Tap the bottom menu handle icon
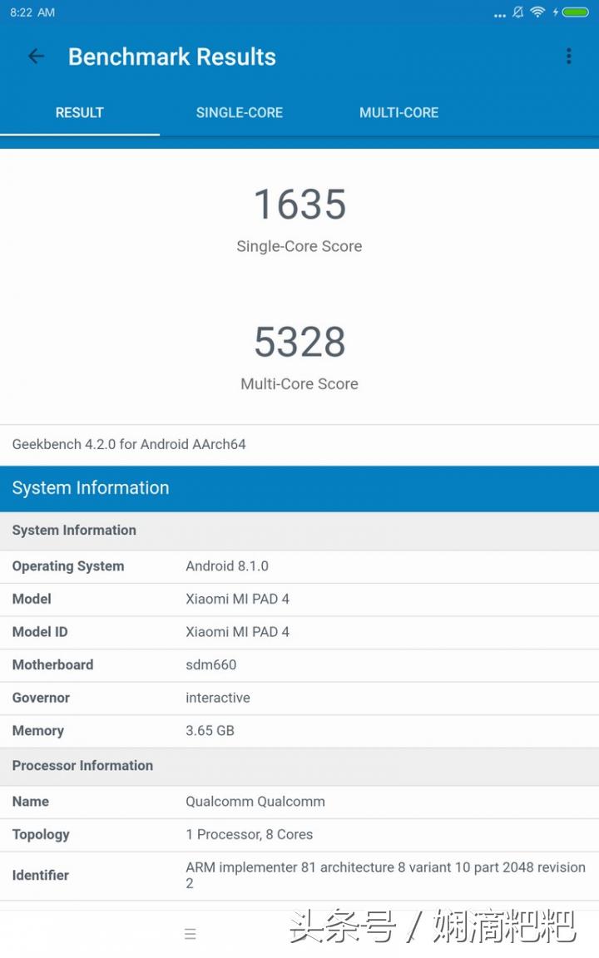 click(x=190, y=934)
